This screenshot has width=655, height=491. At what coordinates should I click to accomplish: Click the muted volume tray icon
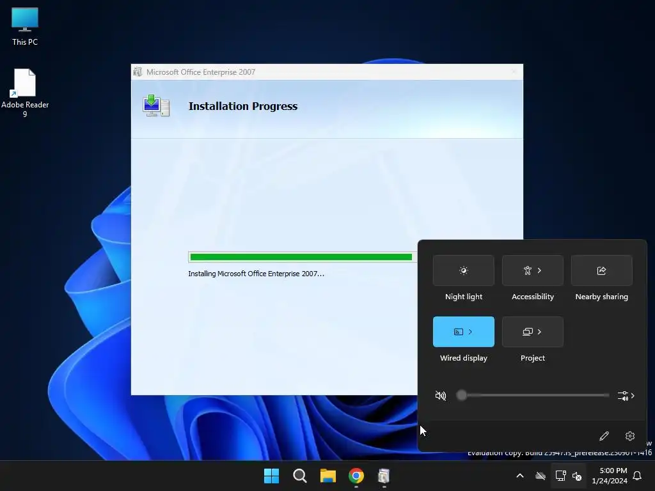point(577,476)
